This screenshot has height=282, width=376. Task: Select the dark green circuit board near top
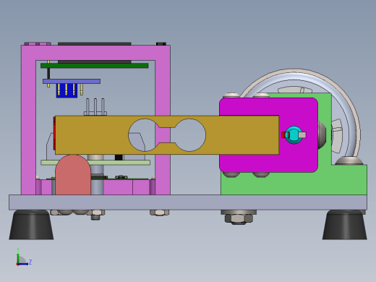[x=95, y=66]
